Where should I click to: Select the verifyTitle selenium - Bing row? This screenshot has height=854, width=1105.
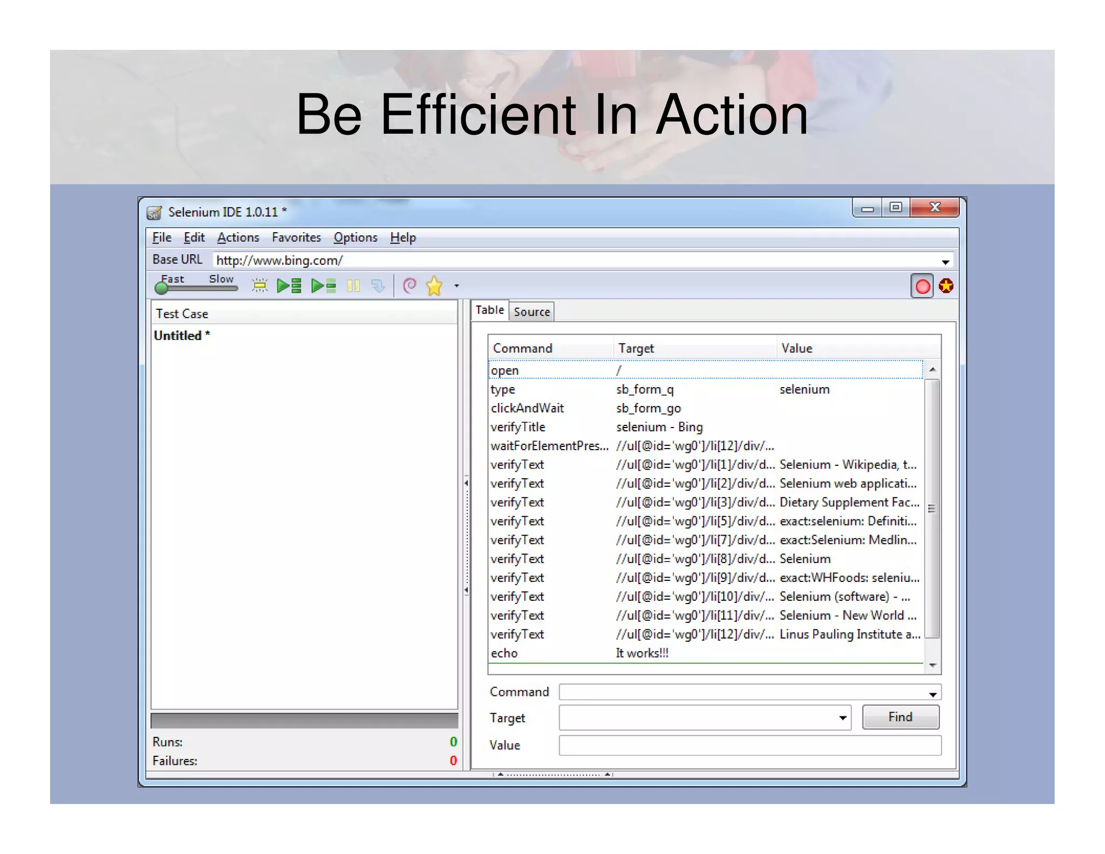coord(705,427)
